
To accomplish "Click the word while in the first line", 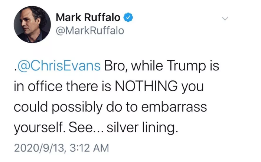I will (x=147, y=66).
